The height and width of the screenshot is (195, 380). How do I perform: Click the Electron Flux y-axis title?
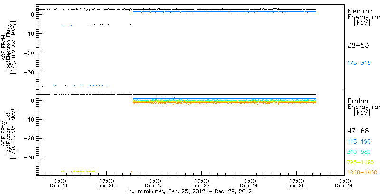click(9, 47)
